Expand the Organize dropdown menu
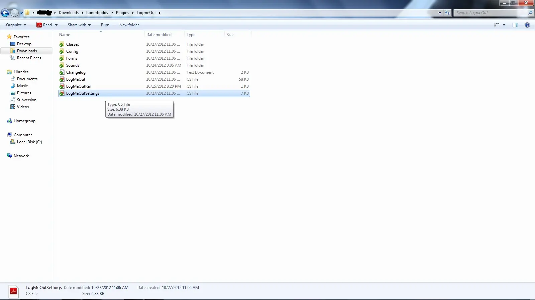Viewport: 535px width, 300px height. tap(16, 25)
